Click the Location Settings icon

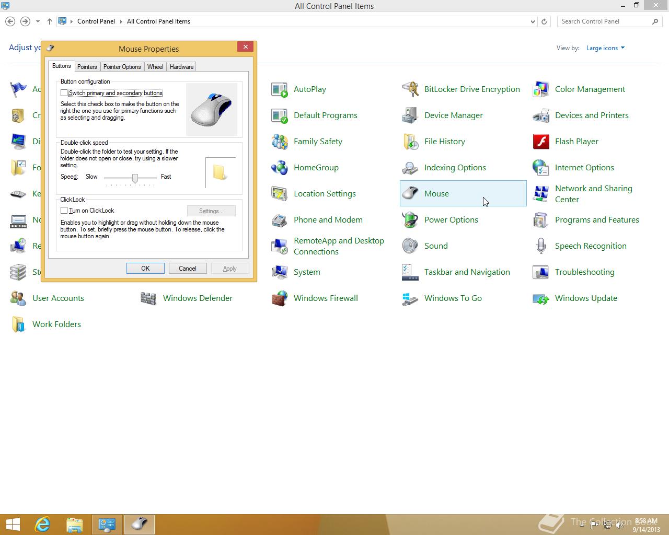coord(280,194)
